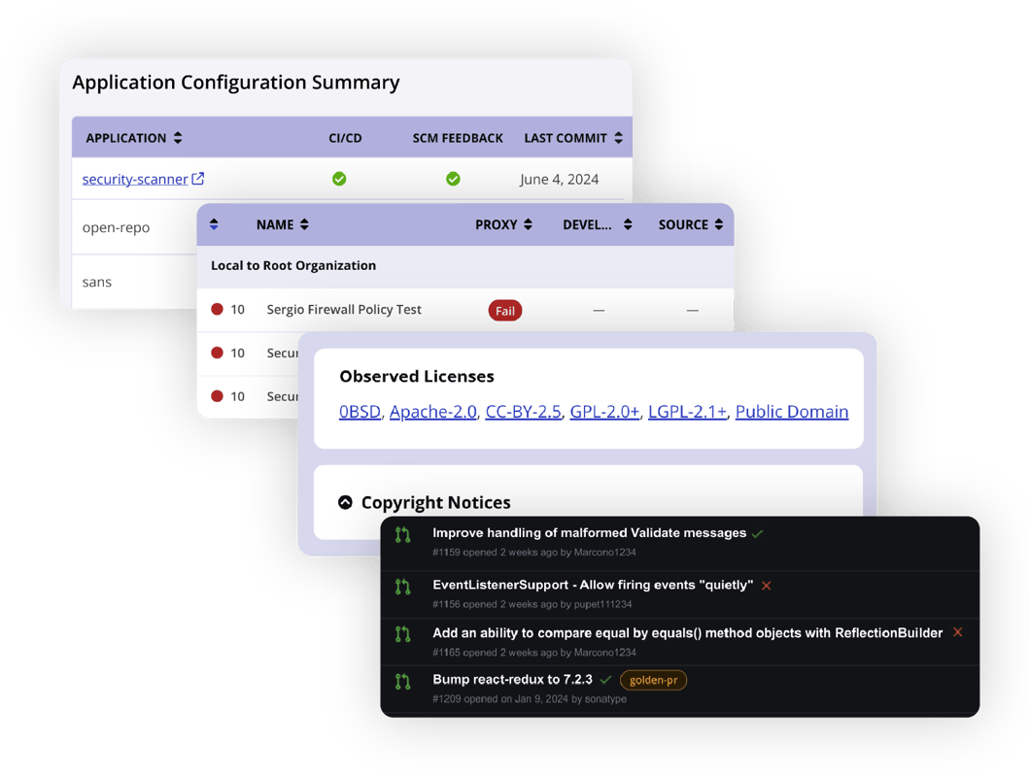1030x777 pixels.
Task: Open the 0BSD license link
Action: 358,411
